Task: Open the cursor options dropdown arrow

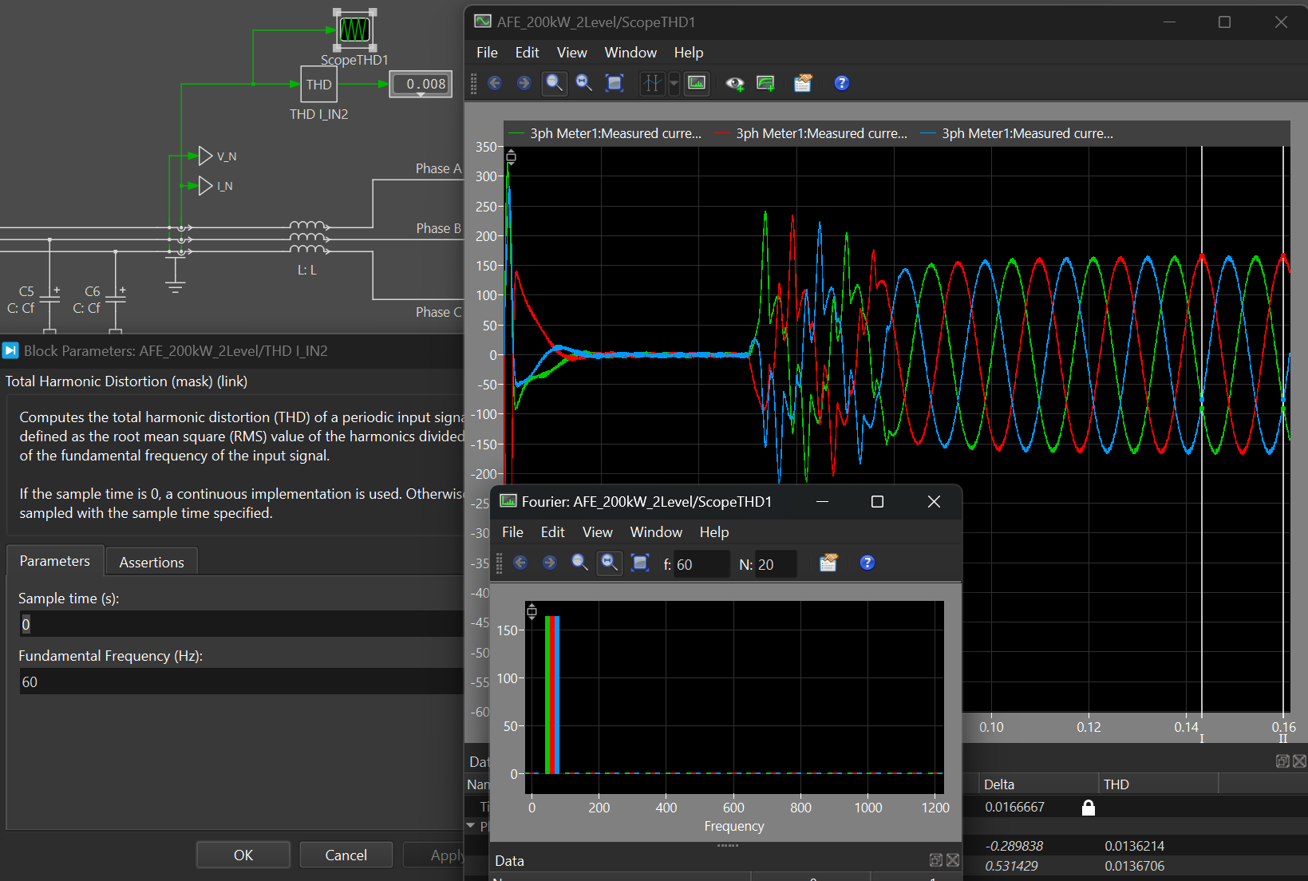Action: click(674, 83)
